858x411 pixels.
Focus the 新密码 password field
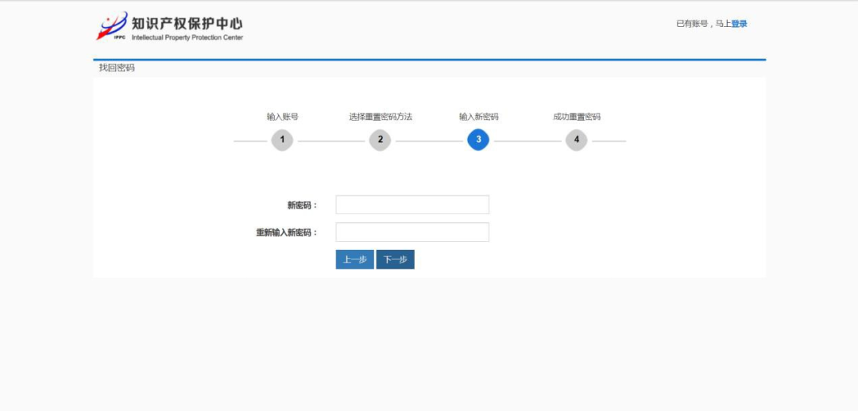412,205
